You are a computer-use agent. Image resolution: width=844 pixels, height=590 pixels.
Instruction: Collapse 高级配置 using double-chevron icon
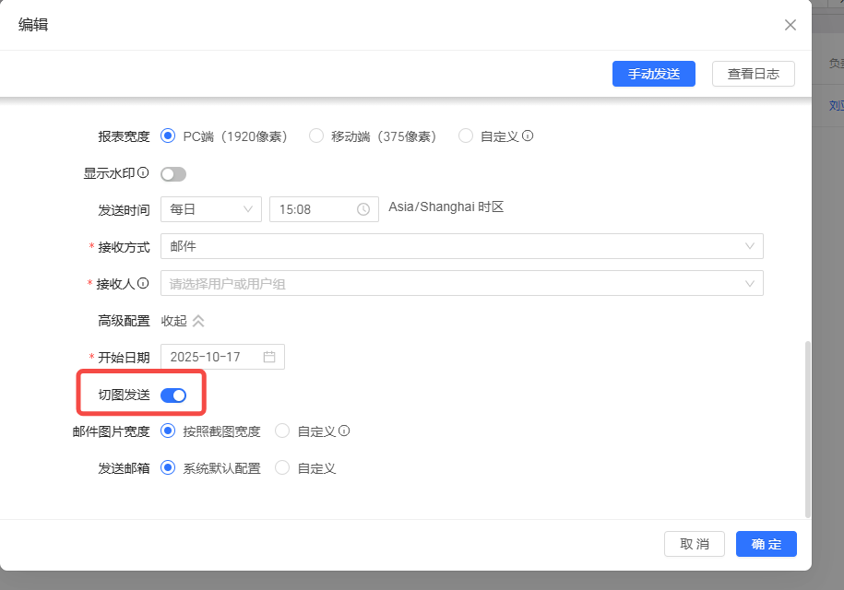pos(197,321)
